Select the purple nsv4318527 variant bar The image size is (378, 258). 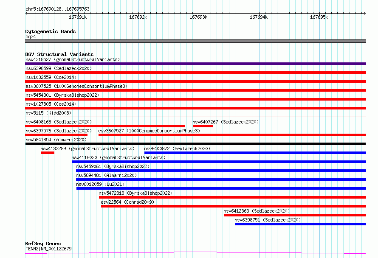(x=195, y=64)
